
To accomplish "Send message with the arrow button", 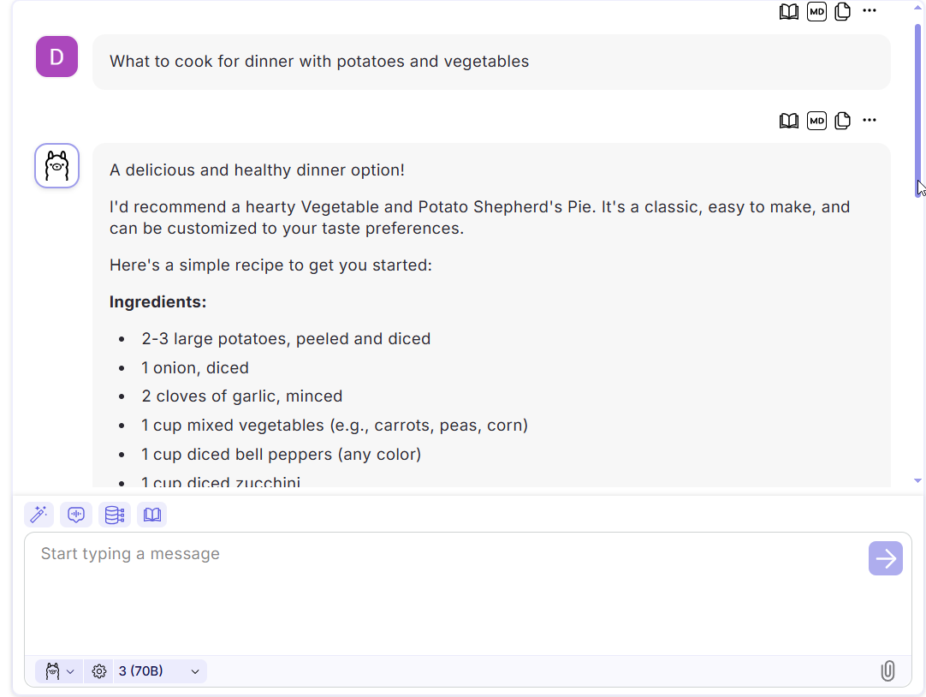I will click(885, 558).
